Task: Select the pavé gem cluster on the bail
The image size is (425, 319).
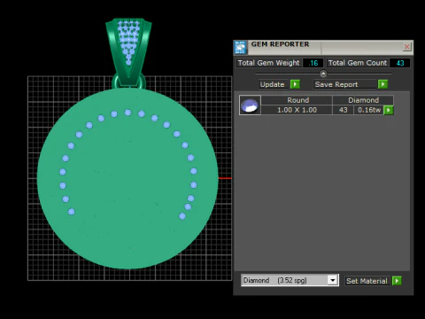Action: 129,42
